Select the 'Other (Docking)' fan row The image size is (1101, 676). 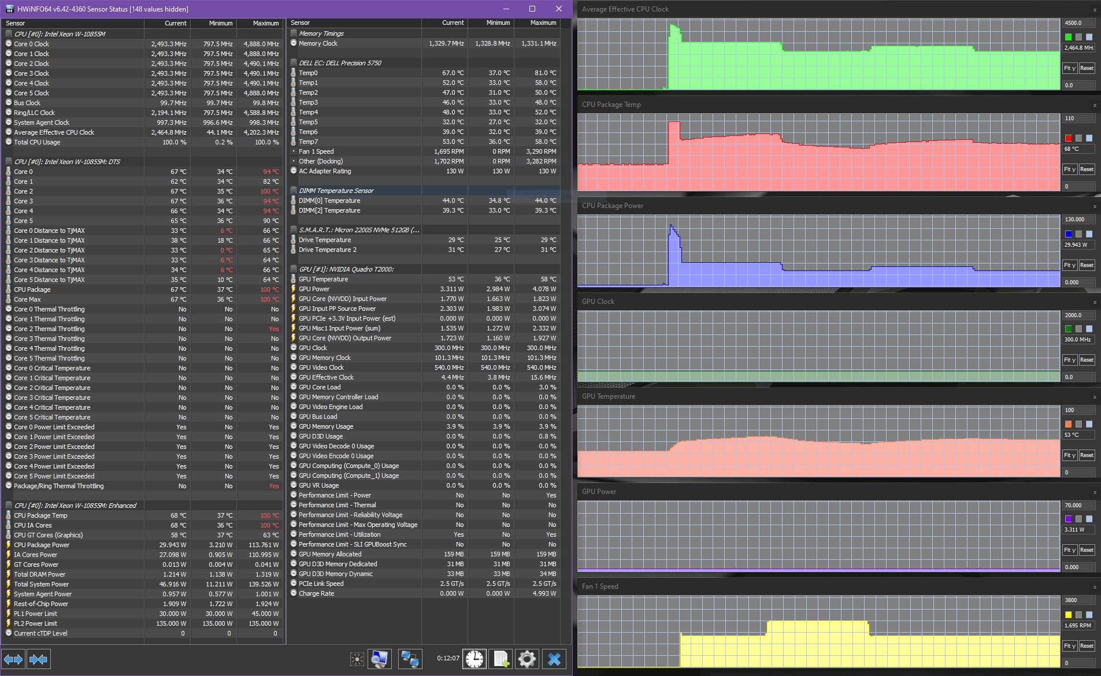point(424,161)
